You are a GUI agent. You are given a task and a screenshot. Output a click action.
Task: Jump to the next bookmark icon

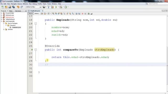[x=70, y=14]
